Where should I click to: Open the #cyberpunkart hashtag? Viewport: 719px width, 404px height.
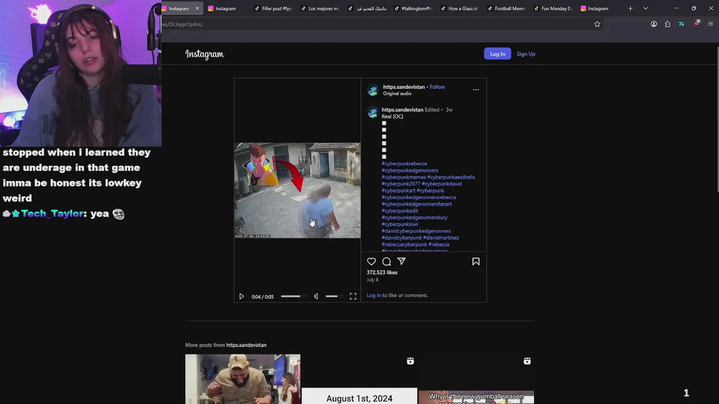pos(399,191)
